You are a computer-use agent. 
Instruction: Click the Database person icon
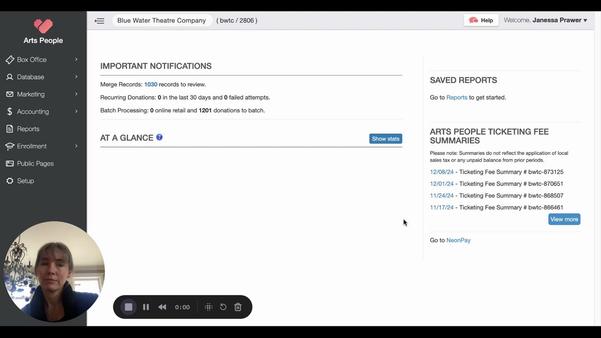(10, 77)
